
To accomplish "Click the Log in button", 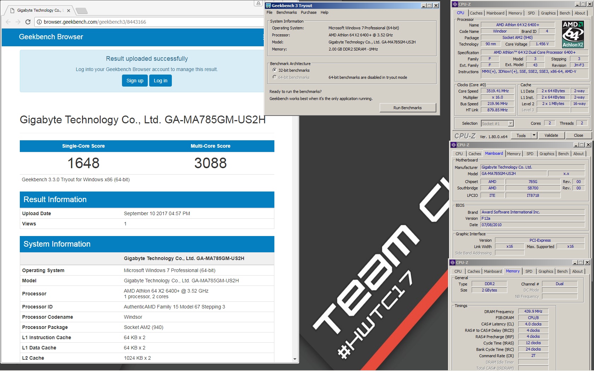I will pyautogui.click(x=161, y=81).
